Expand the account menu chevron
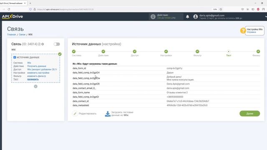The width and height of the screenshot is (267, 150). [x=266, y=17]
